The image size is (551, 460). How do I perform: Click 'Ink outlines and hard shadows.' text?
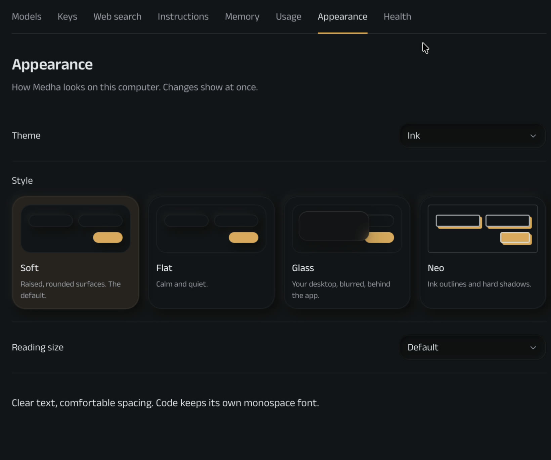[479, 284]
